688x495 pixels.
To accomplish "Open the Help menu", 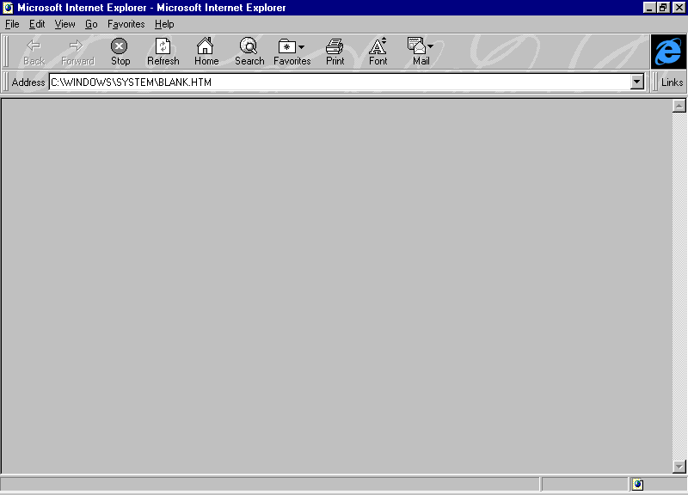I will coord(164,24).
